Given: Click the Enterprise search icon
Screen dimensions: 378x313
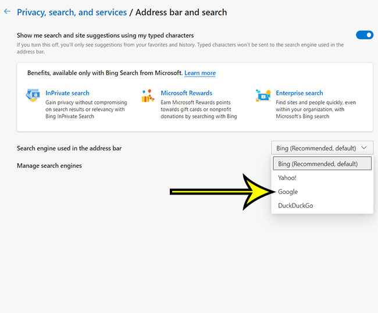Looking at the screenshot, I should [263, 96].
